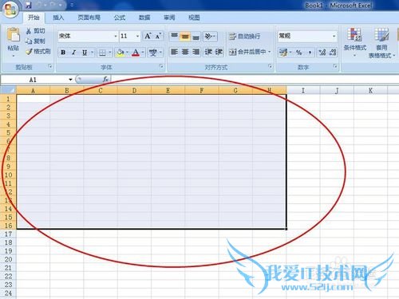Align text to top of cell
399x299 pixels.
(x=174, y=36)
